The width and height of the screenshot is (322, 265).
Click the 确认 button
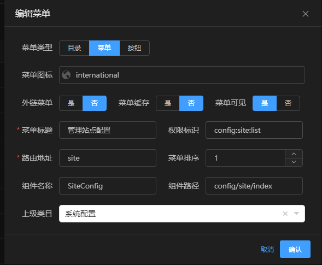[295, 249]
